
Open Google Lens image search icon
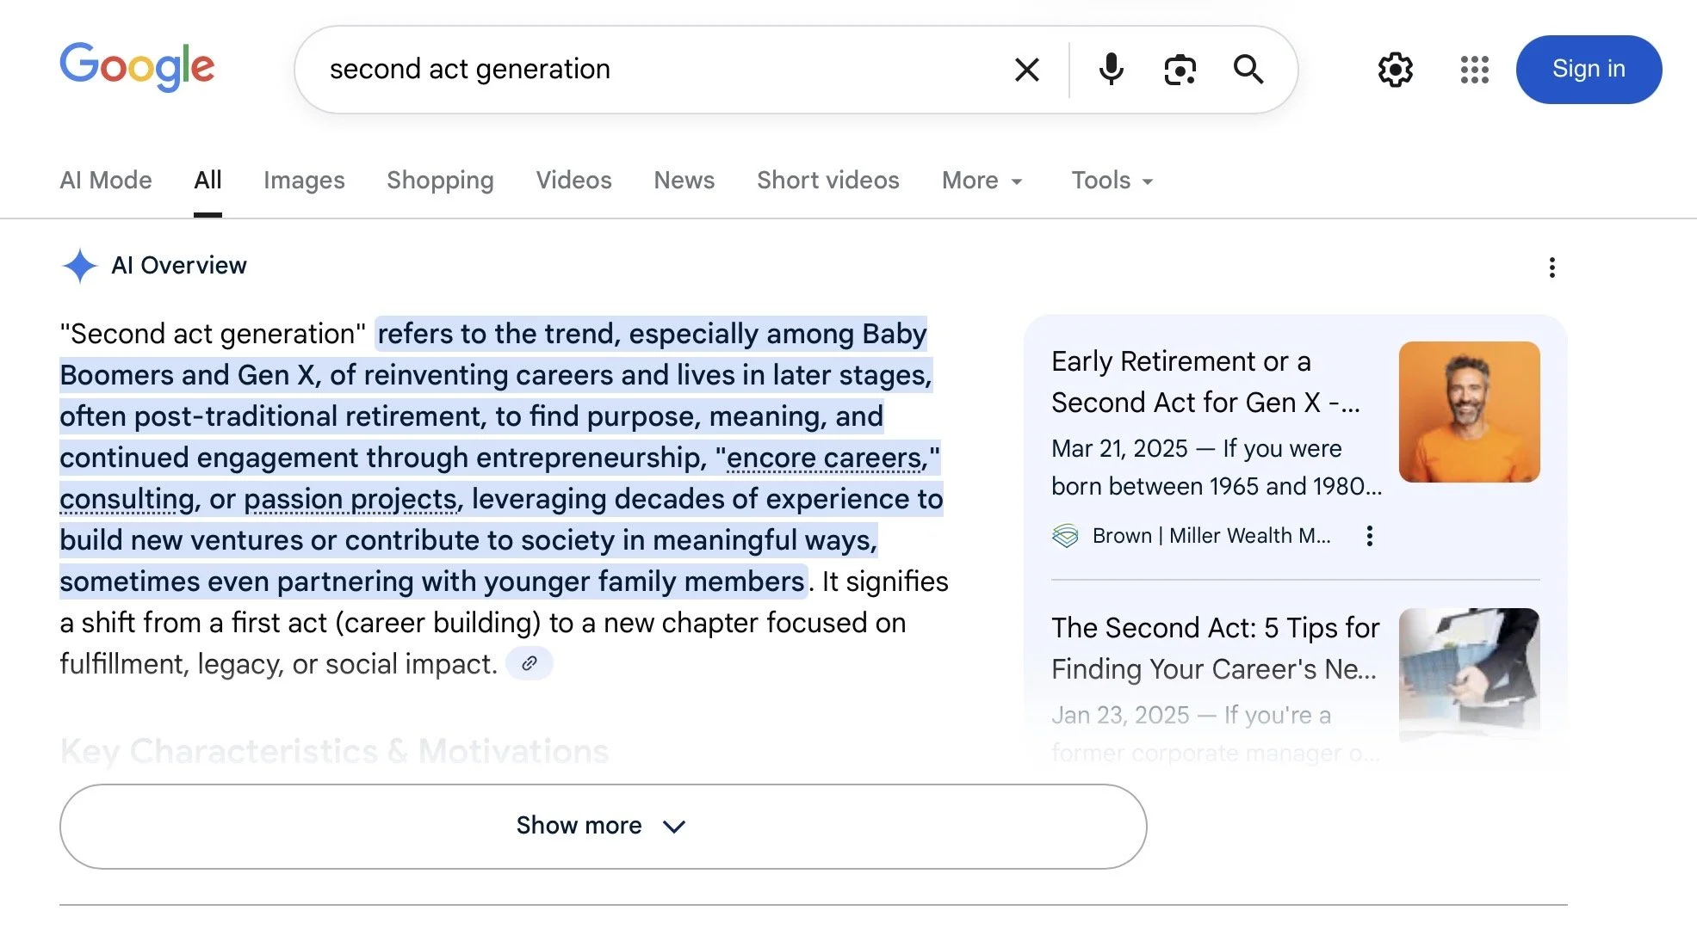1180,70
